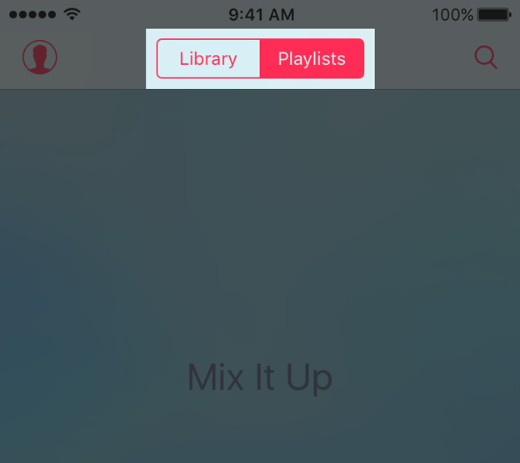Tap the magnifying glass search icon
Screen dimensions: 520x463
click(x=486, y=57)
